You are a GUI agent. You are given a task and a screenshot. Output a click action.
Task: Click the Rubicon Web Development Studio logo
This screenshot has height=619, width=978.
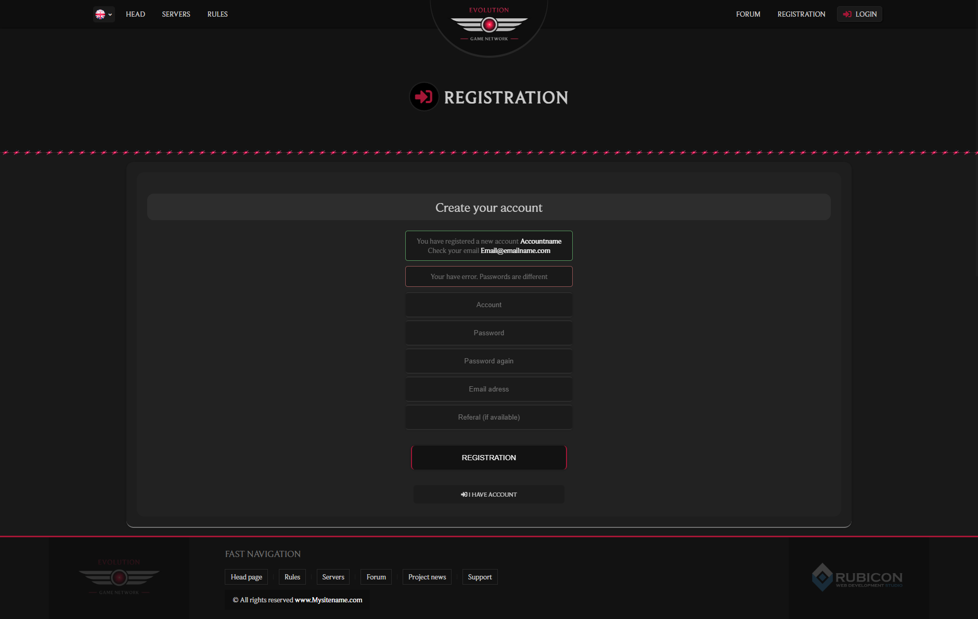pyautogui.click(x=857, y=577)
